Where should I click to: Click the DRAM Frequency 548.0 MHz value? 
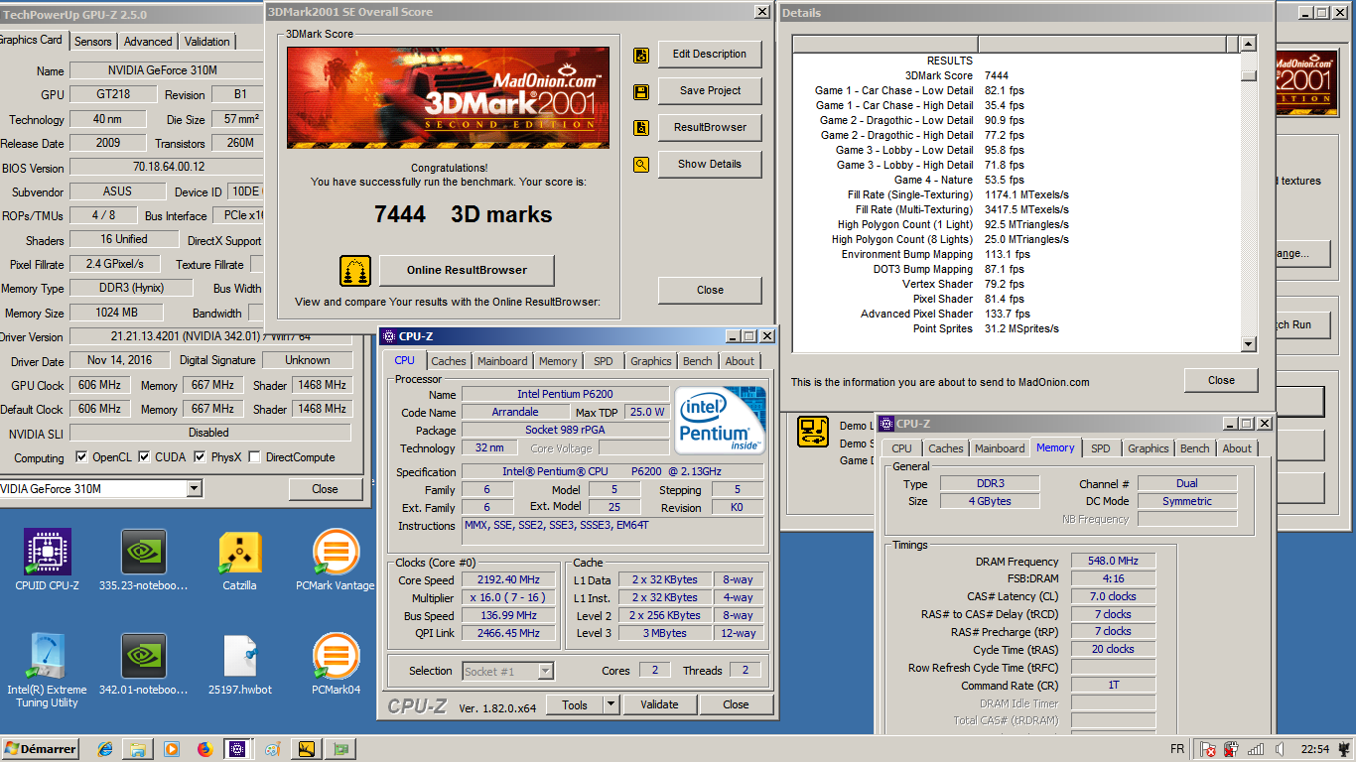(1113, 562)
